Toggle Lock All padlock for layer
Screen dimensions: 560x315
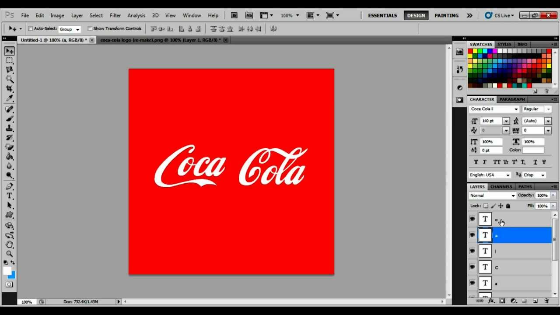(x=508, y=206)
